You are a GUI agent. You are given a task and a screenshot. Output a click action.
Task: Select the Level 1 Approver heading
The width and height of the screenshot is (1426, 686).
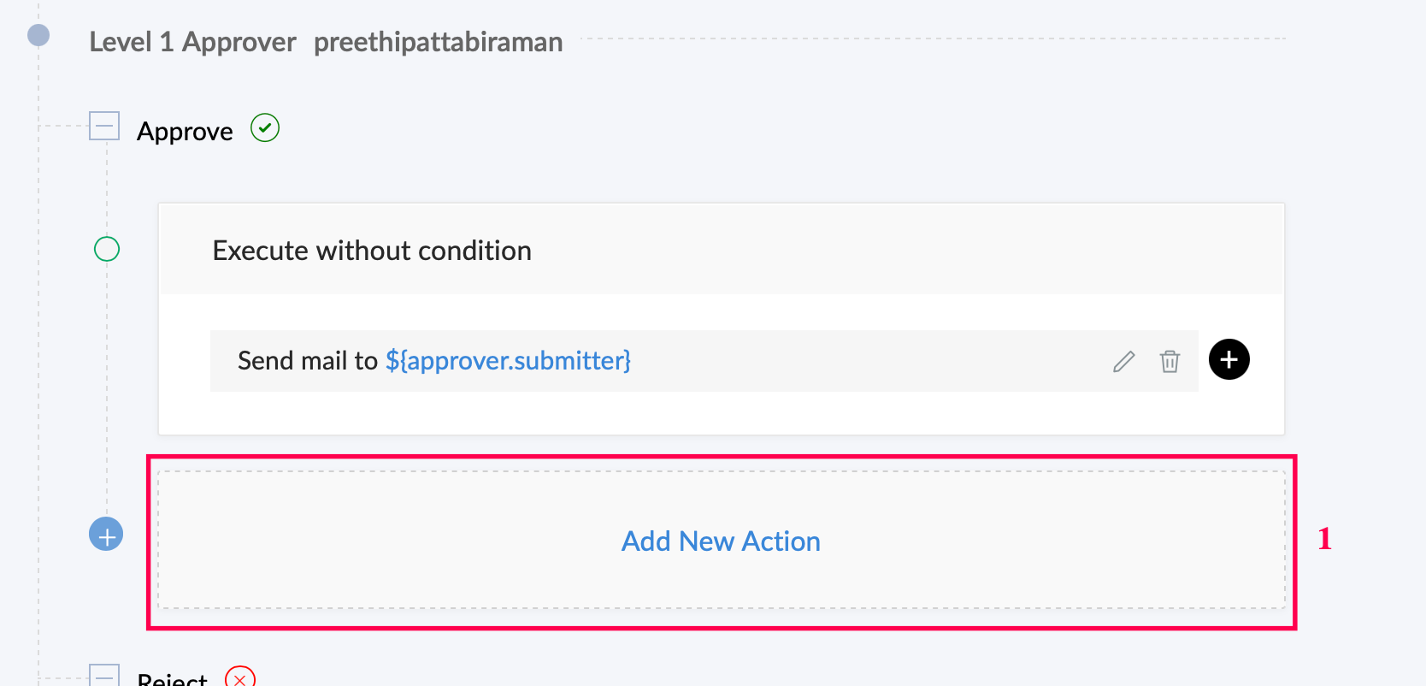click(x=192, y=42)
